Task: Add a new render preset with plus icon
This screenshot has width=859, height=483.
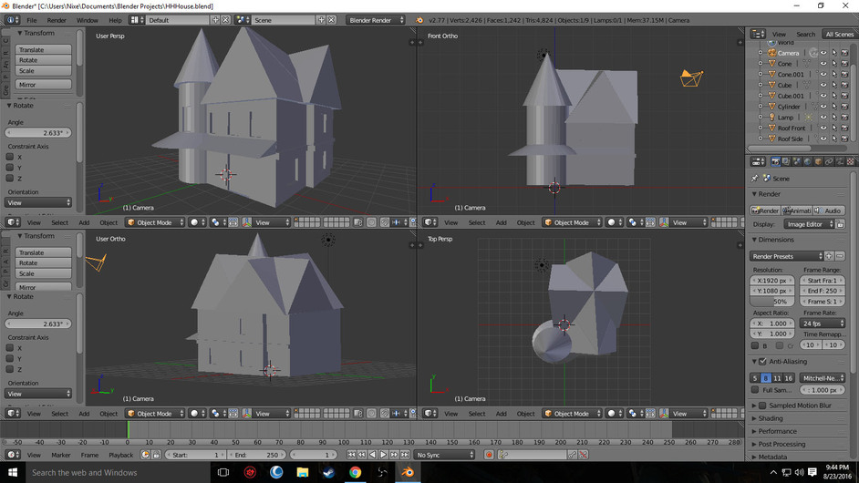Action: pos(831,256)
